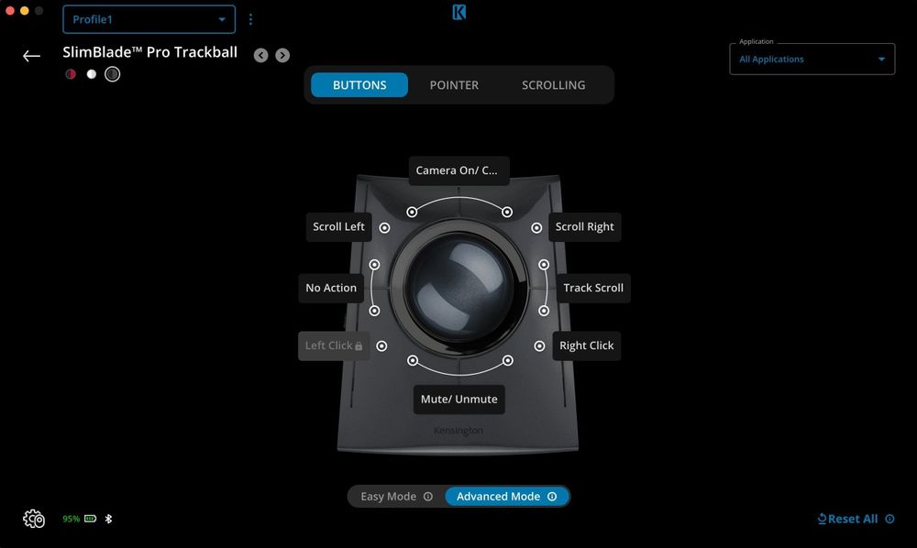This screenshot has height=548, width=917.
Task: Select the white device color swatch
Action: (x=91, y=74)
